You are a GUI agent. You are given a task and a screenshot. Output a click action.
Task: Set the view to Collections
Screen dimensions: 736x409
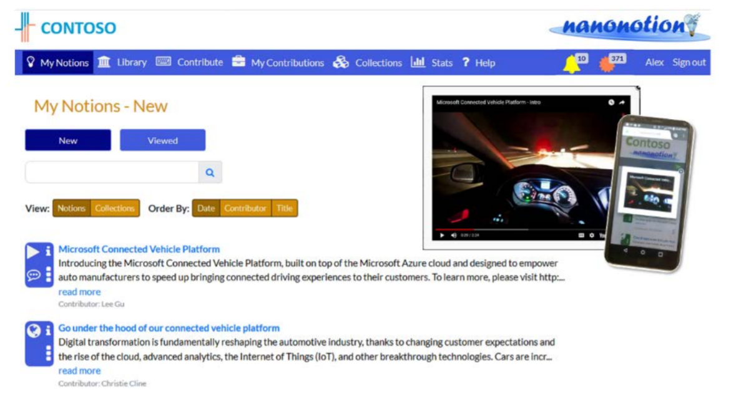(x=114, y=208)
